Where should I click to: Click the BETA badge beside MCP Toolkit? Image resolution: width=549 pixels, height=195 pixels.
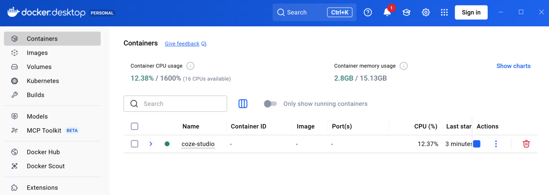[x=72, y=130]
